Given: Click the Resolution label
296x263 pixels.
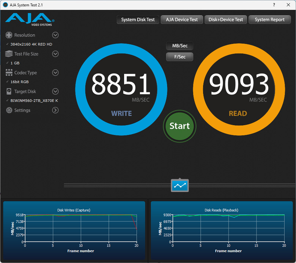Looking at the screenshot, I should [x=25, y=35].
